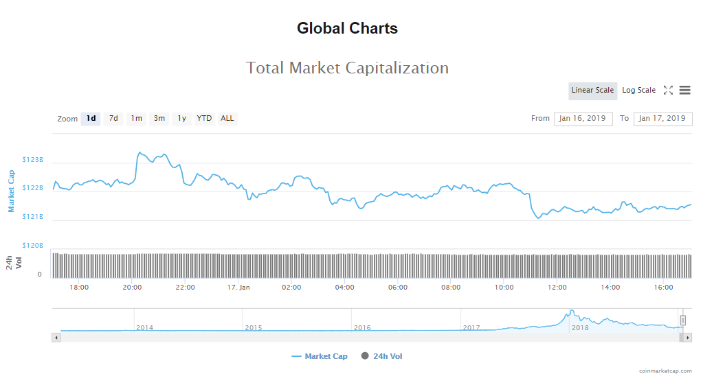Select the 7d zoom range
Image resolution: width=703 pixels, height=385 pixels.
(x=113, y=119)
